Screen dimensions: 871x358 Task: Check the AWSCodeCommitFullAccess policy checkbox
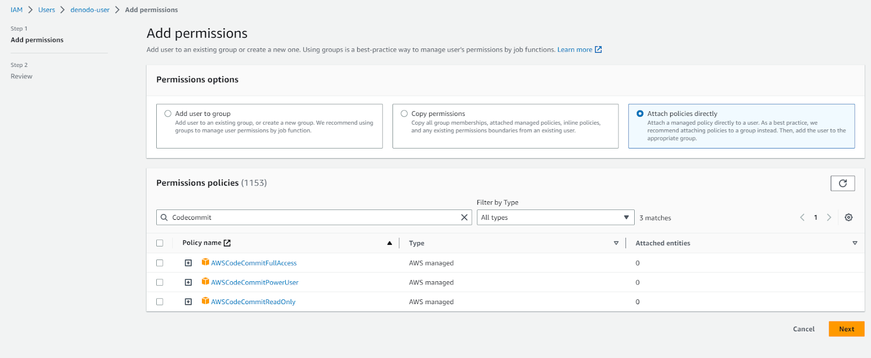(160, 263)
